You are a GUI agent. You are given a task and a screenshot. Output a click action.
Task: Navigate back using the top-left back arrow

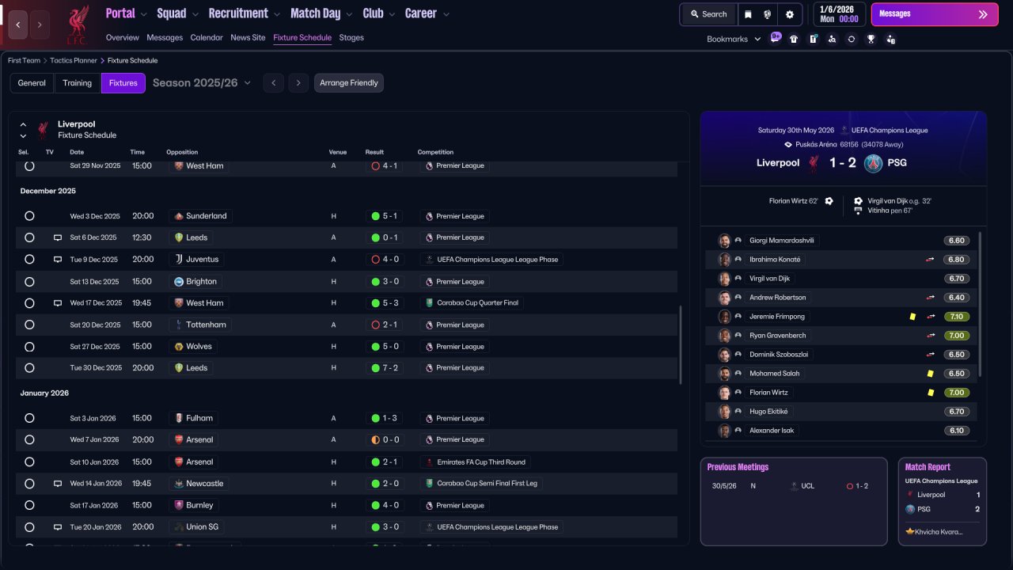(18, 25)
